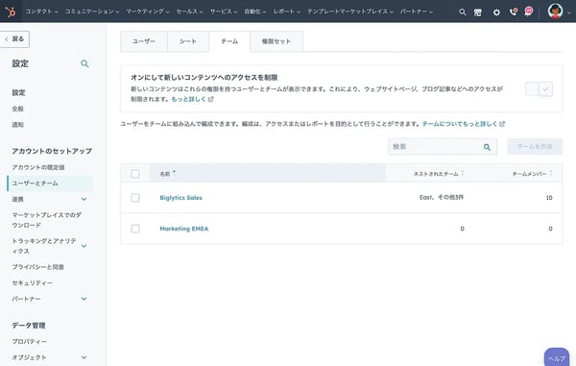Image resolution: width=576 pixels, height=366 pixels.
Task: Click the チームを作成 button
Action: pyautogui.click(x=535, y=147)
